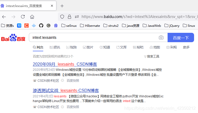Switch to the 采购 tab
Image resolution: width=198 pixels, height=113 pixels.
click(x=172, y=47)
